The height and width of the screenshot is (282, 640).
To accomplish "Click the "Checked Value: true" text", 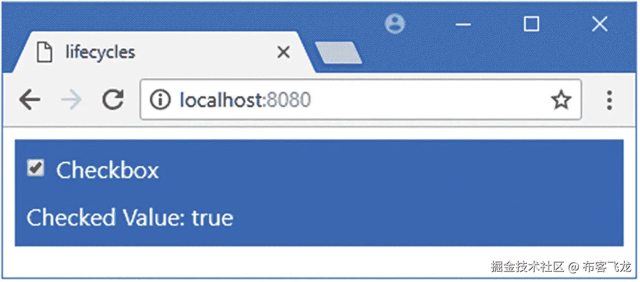I will pyautogui.click(x=129, y=217).
